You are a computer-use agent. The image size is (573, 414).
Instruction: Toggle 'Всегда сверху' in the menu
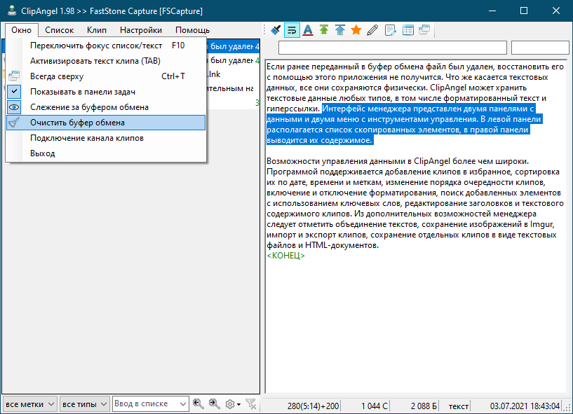(x=106, y=76)
